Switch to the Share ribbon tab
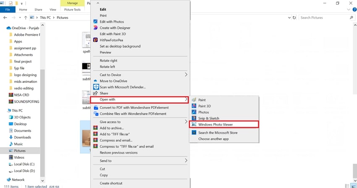The image size is (357, 188). click(x=38, y=10)
